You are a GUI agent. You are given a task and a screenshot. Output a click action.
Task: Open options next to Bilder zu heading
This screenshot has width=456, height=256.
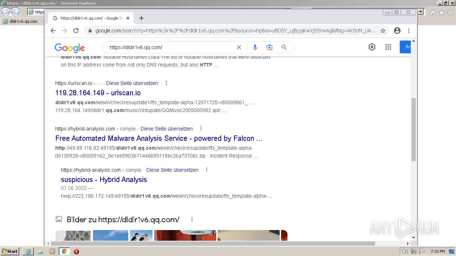(x=192, y=219)
